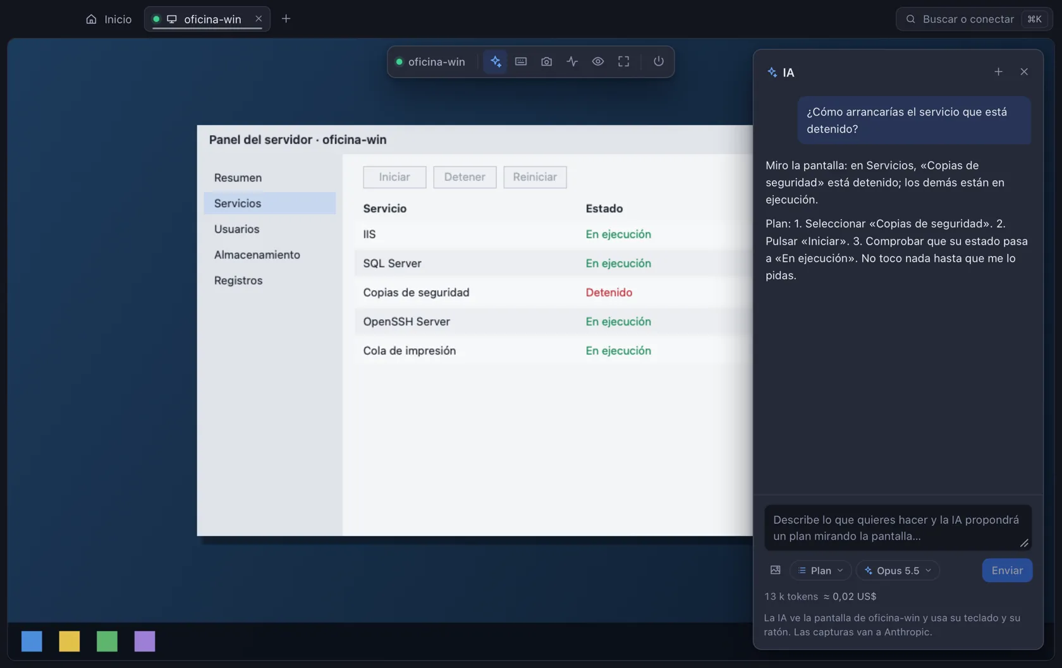1062x668 pixels.
Task: Click the power icon in session toolbar
Action: click(659, 61)
